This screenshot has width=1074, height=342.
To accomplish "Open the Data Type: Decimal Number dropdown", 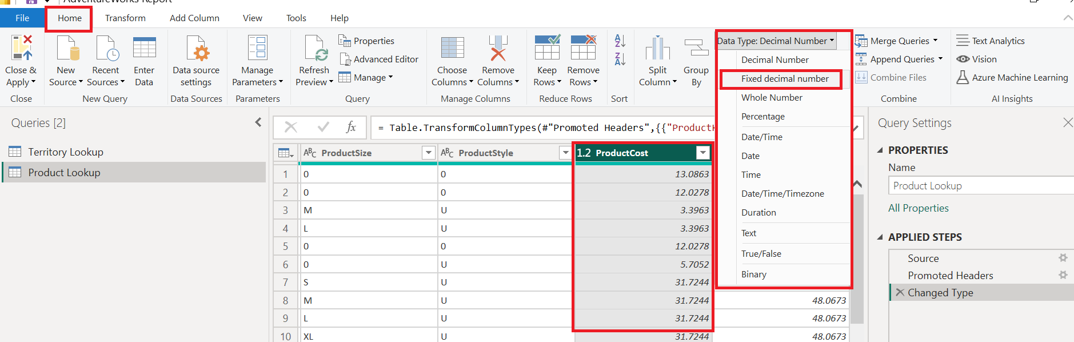I will pyautogui.click(x=776, y=41).
